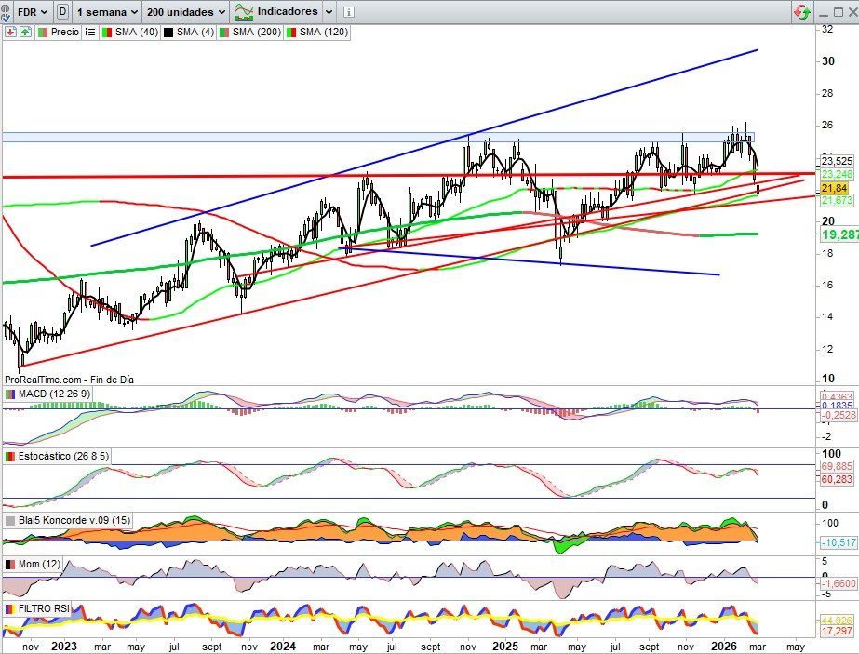The width and height of the screenshot is (859, 654).
Task: Open the SMA (120) indicator settings
Action: 317,33
